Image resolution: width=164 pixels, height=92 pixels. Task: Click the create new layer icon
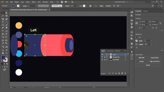(122, 73)
